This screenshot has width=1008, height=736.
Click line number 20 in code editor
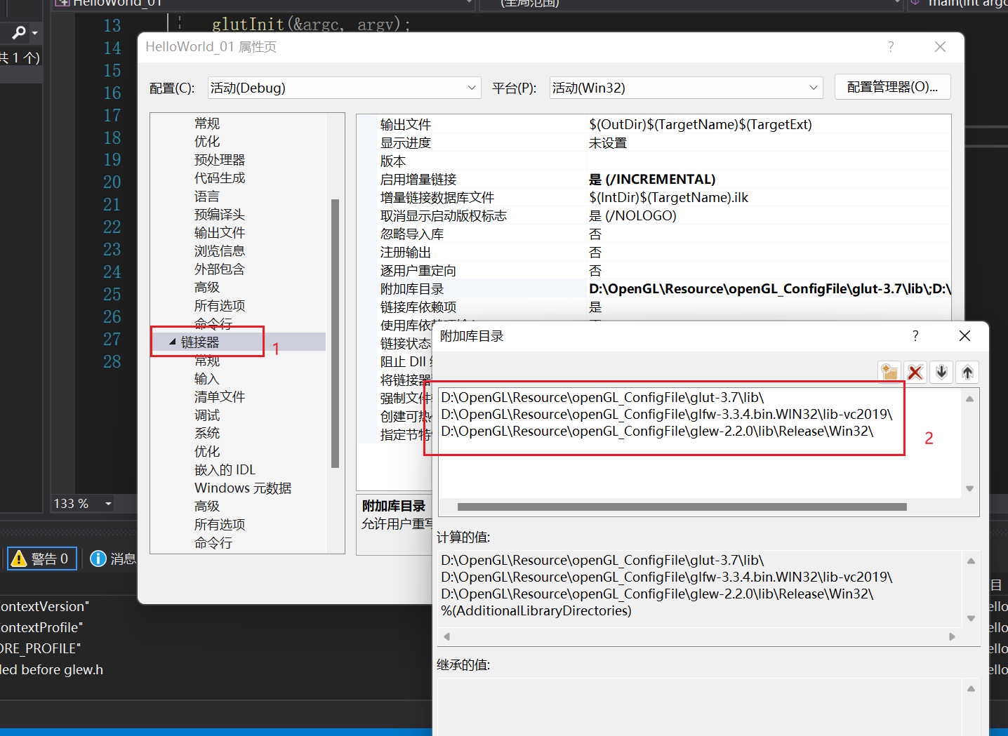pyautogui.click(x=112, y=182)
